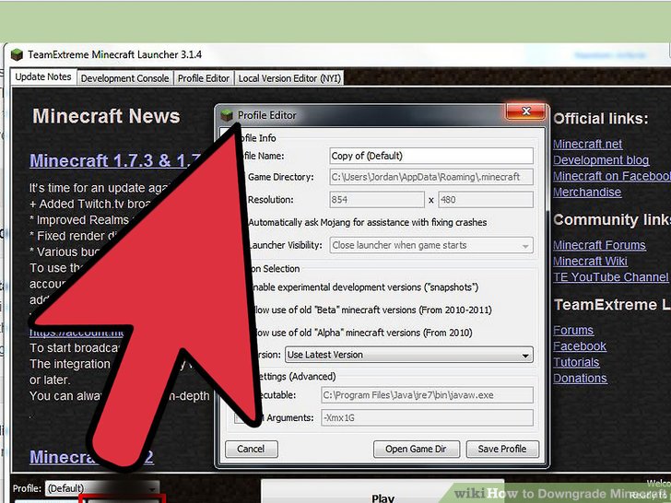The width and height of the screenshot is (671, 503).
Task: Open the TE YouTube Channel link
Action: pos(611,277)
